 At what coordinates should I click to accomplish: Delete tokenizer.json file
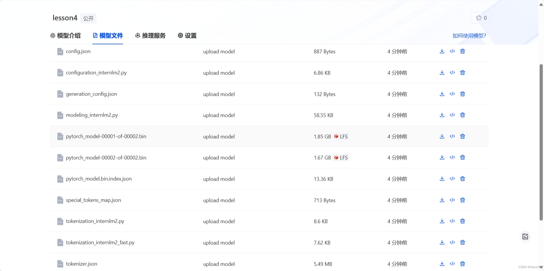462,264
